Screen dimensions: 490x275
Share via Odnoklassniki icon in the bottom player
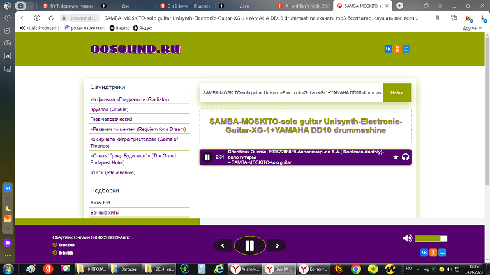coord(433,252)
